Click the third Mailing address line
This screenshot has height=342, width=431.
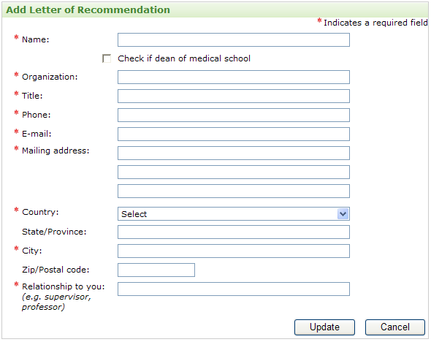(x=234, y=191)
